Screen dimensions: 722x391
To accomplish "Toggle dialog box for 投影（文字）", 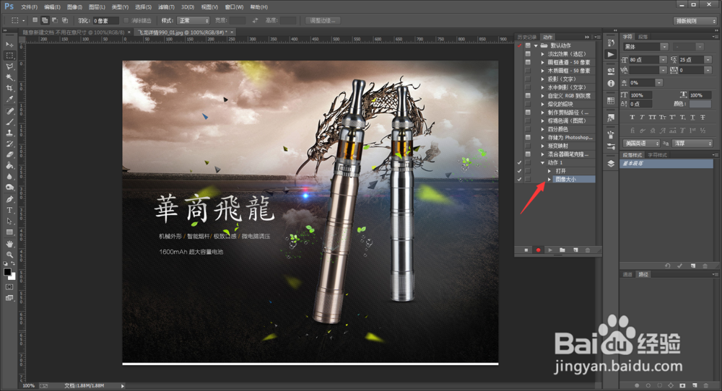I will pos(528,79).
